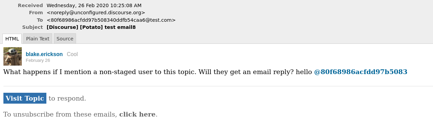The height and width of the screenshot is (123, 433).
Task: Click blake.erickson's avatar image
Action: click(13, 56)
